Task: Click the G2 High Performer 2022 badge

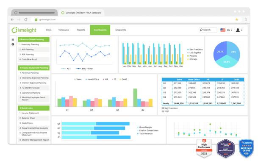Action: tap(204, 148)
